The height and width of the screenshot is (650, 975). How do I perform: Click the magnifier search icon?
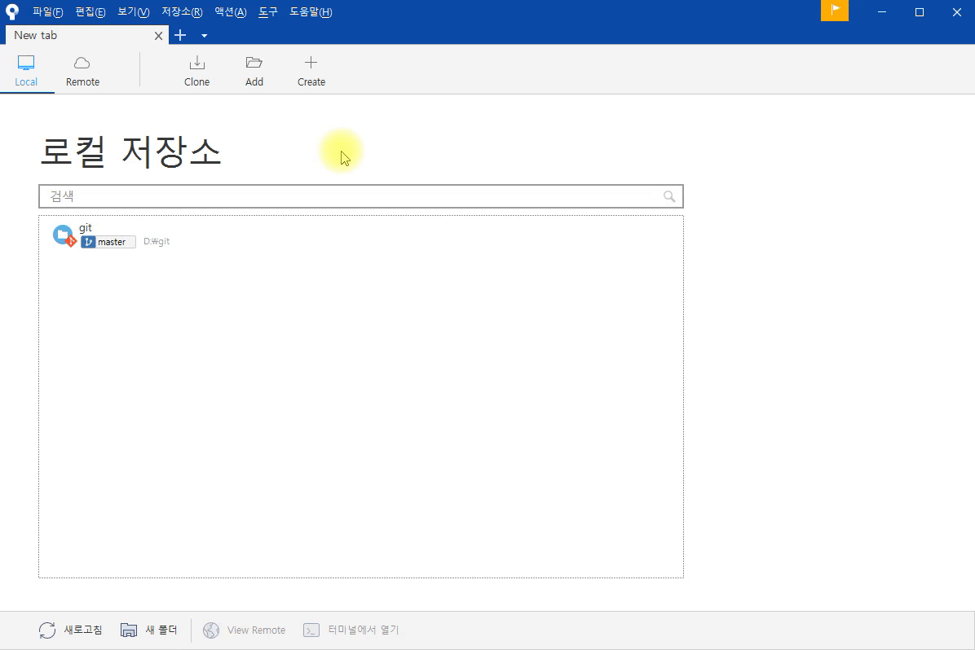click(669, 196)
